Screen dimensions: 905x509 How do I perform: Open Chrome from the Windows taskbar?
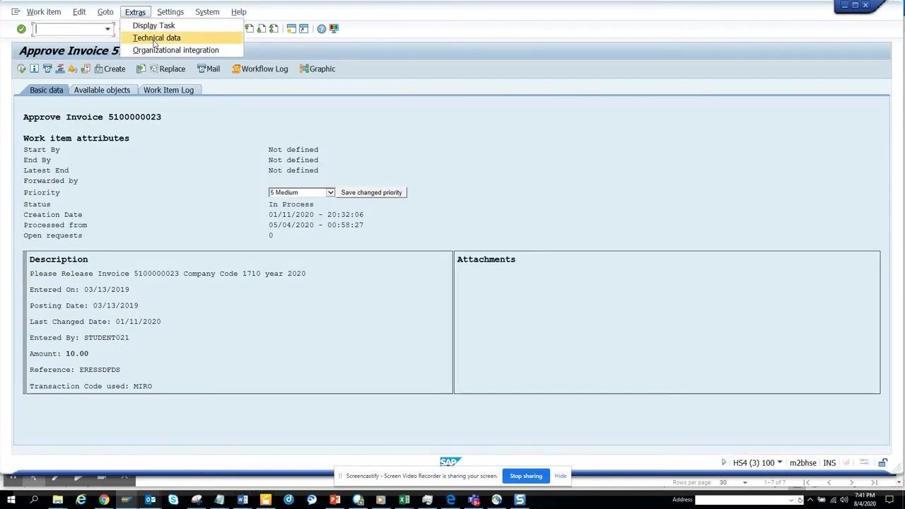[x=104, y=500]
